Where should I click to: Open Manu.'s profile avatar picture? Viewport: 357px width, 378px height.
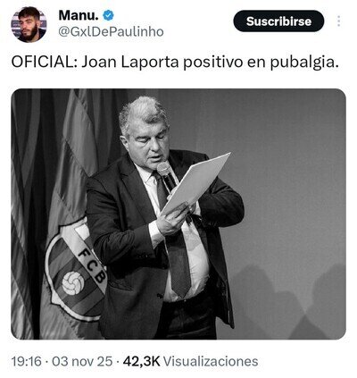(29, 24)
